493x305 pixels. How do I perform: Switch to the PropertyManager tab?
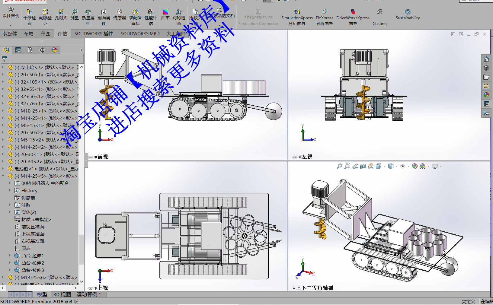(18, 50)
